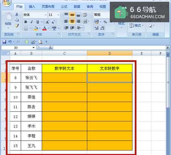Expand the Name Box dropdown arrow
Viewport: 171px width, 155px height.
[34, 48]
